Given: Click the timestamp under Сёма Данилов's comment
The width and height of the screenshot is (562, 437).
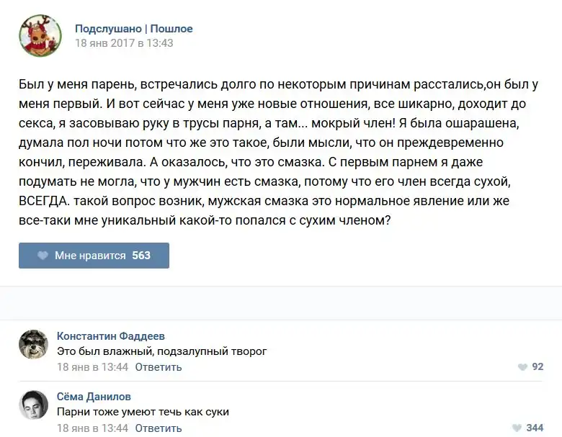Looking at the screenshot, I should [92, 428].
